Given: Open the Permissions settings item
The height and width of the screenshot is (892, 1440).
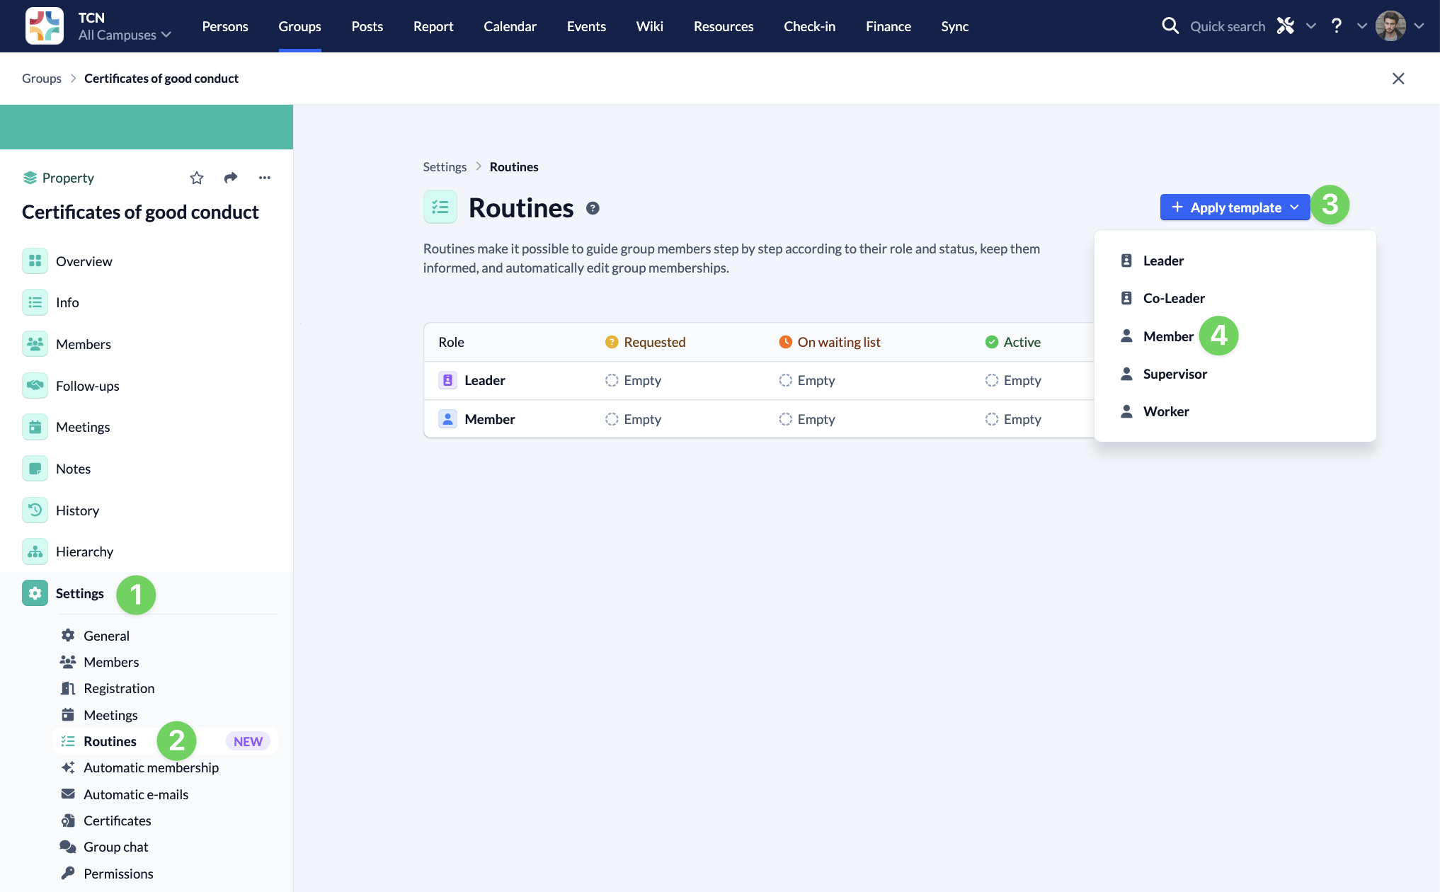Looking at the screenshot, I should (118, 874).
